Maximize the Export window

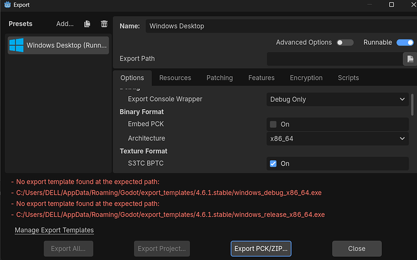[392, 4]
